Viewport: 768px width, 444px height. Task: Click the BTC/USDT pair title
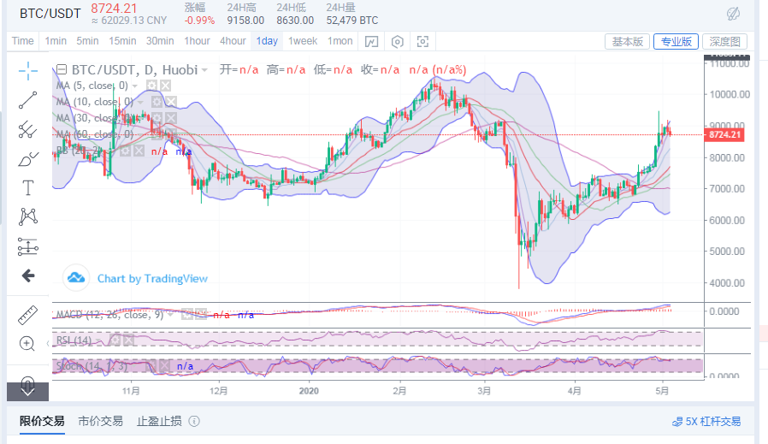point(50,13)
